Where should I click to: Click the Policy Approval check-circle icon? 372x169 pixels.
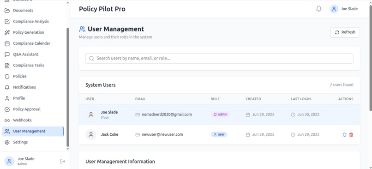click(x=7, y=109)
